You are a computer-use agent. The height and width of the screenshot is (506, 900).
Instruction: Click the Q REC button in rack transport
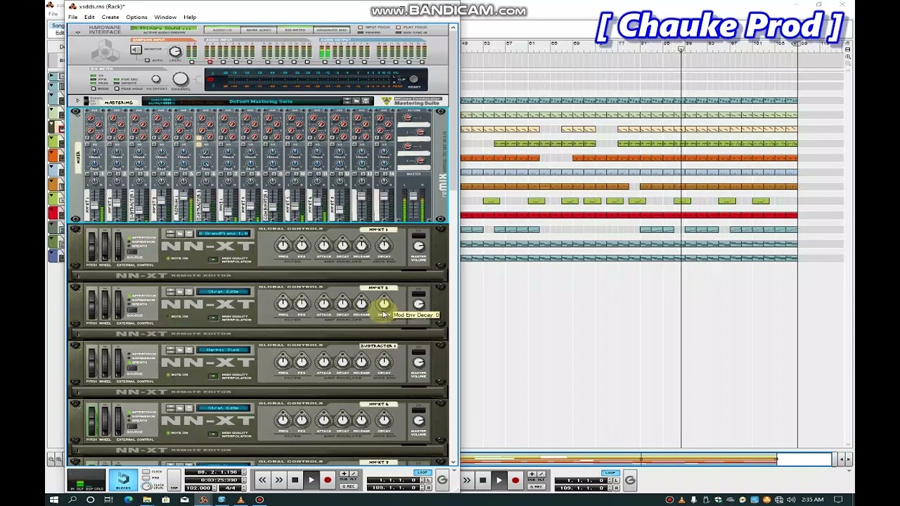pyautogui.click(x=348, y=486)
